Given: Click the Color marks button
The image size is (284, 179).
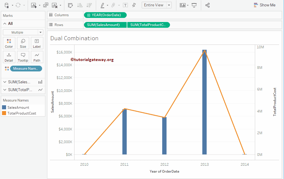Looking at the screenshot, I should tap(9, 43).
